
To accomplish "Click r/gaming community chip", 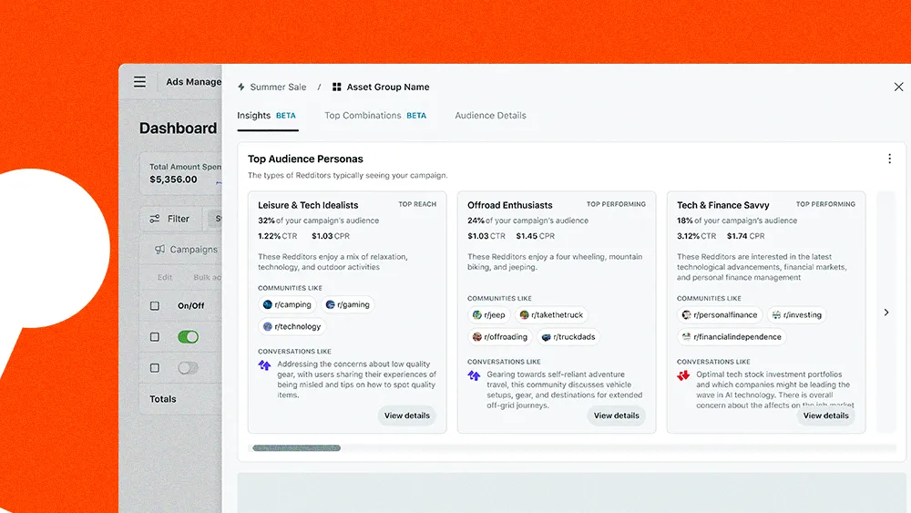I will [347, 304].
